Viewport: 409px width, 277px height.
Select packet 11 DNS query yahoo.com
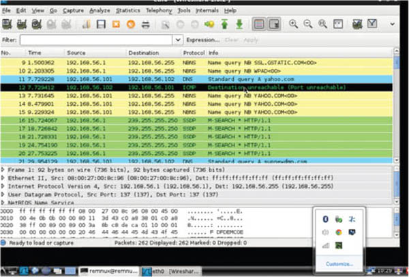pyautogui.click(x=196, y=79)
